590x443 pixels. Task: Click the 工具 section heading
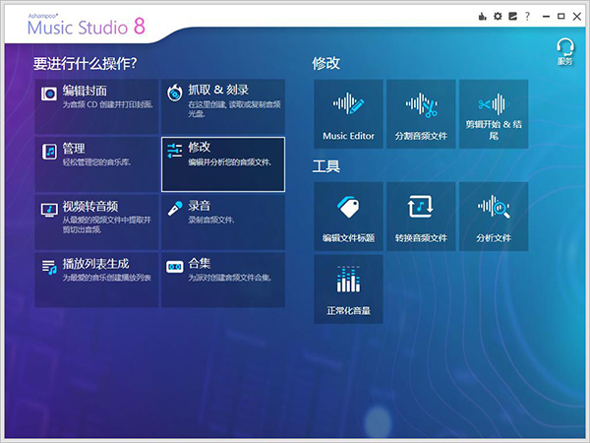click(x=326, y=166)
